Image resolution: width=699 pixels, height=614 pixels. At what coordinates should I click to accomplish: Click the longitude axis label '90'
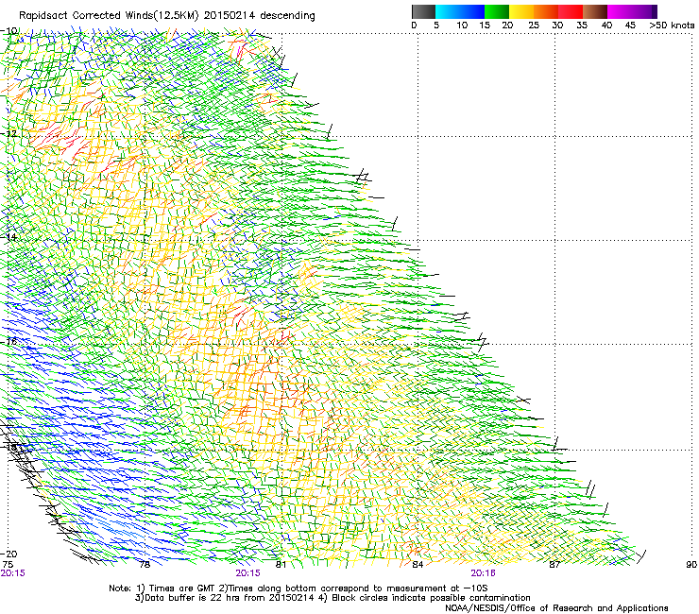[x=691, y=565]
